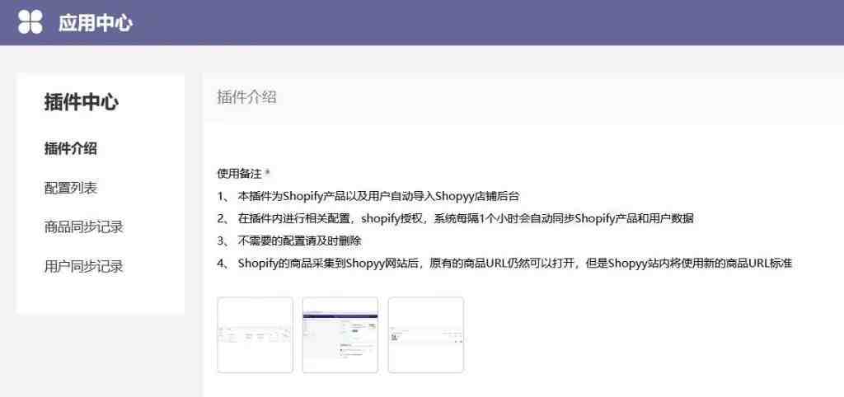Screen dimensions: 844x397
Task: Select 插件介绍 in the sidebar menu
Action: point(71,149)
